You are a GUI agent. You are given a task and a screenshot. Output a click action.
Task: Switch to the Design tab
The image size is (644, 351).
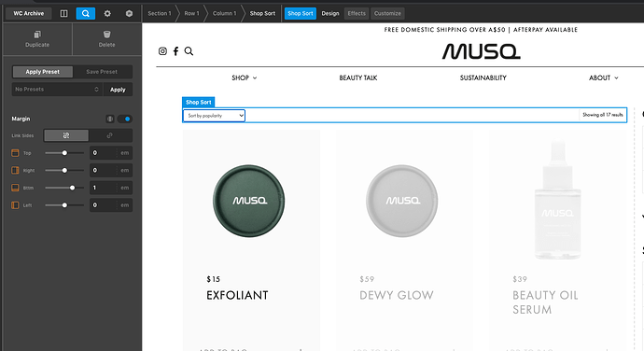coord(330,14)
